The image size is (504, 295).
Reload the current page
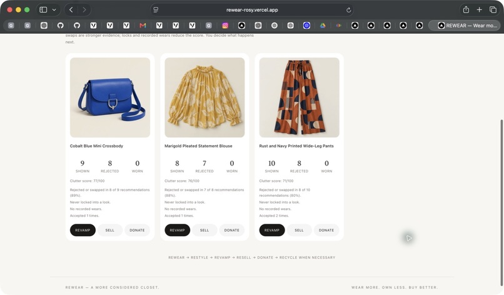(348, 10)
